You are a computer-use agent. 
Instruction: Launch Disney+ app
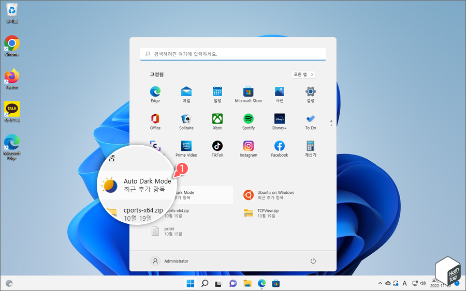click(x=280, y=121)
